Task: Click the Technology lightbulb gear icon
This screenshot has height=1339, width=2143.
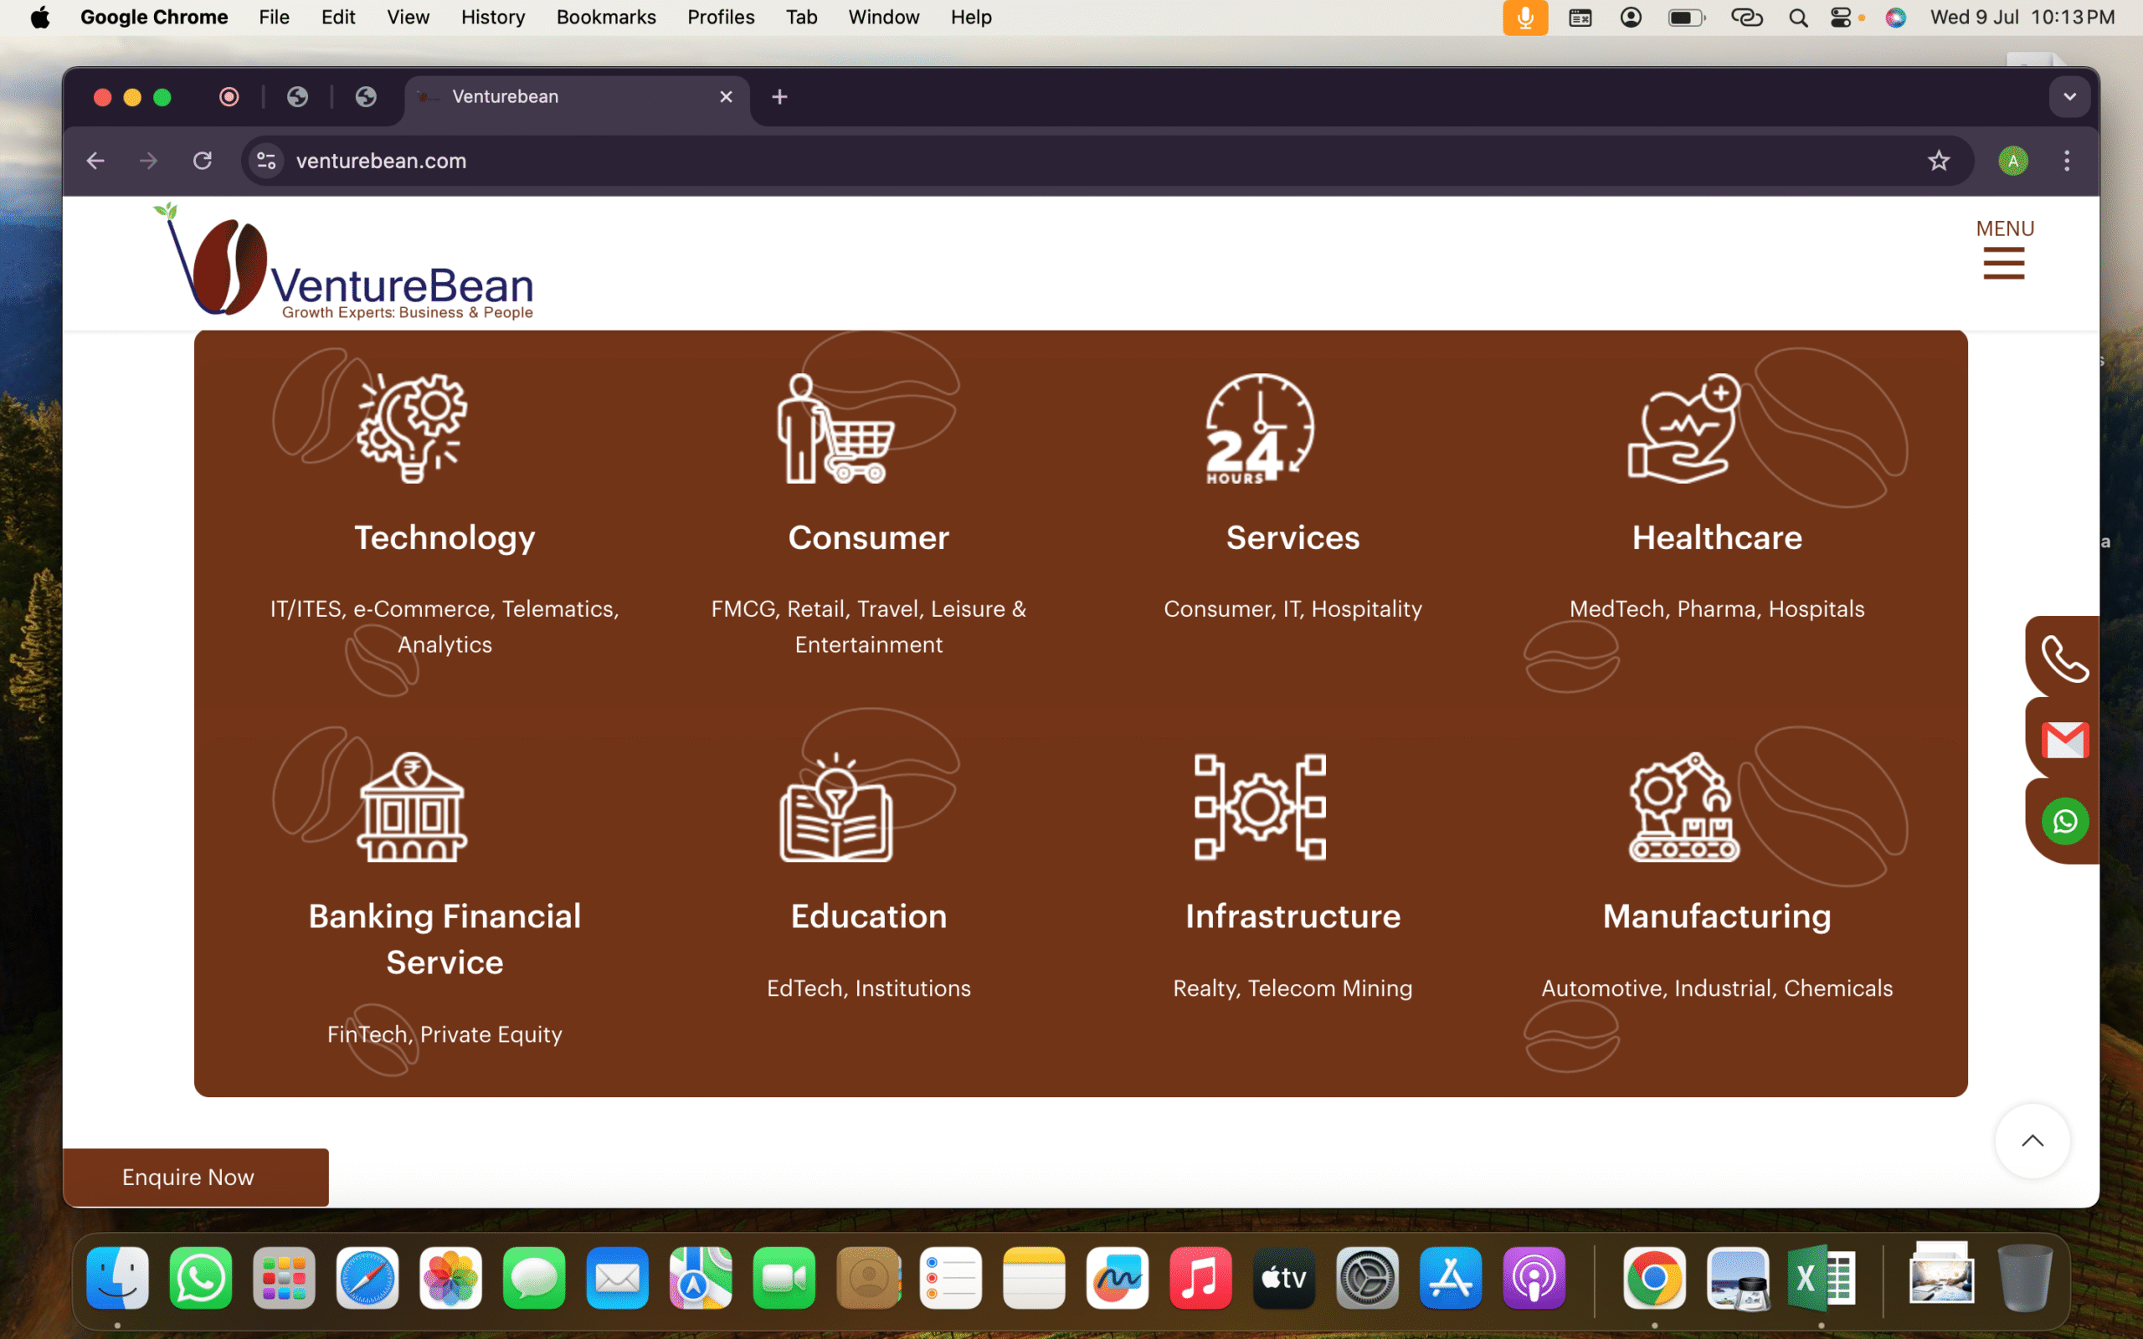Action: point(412,428)
